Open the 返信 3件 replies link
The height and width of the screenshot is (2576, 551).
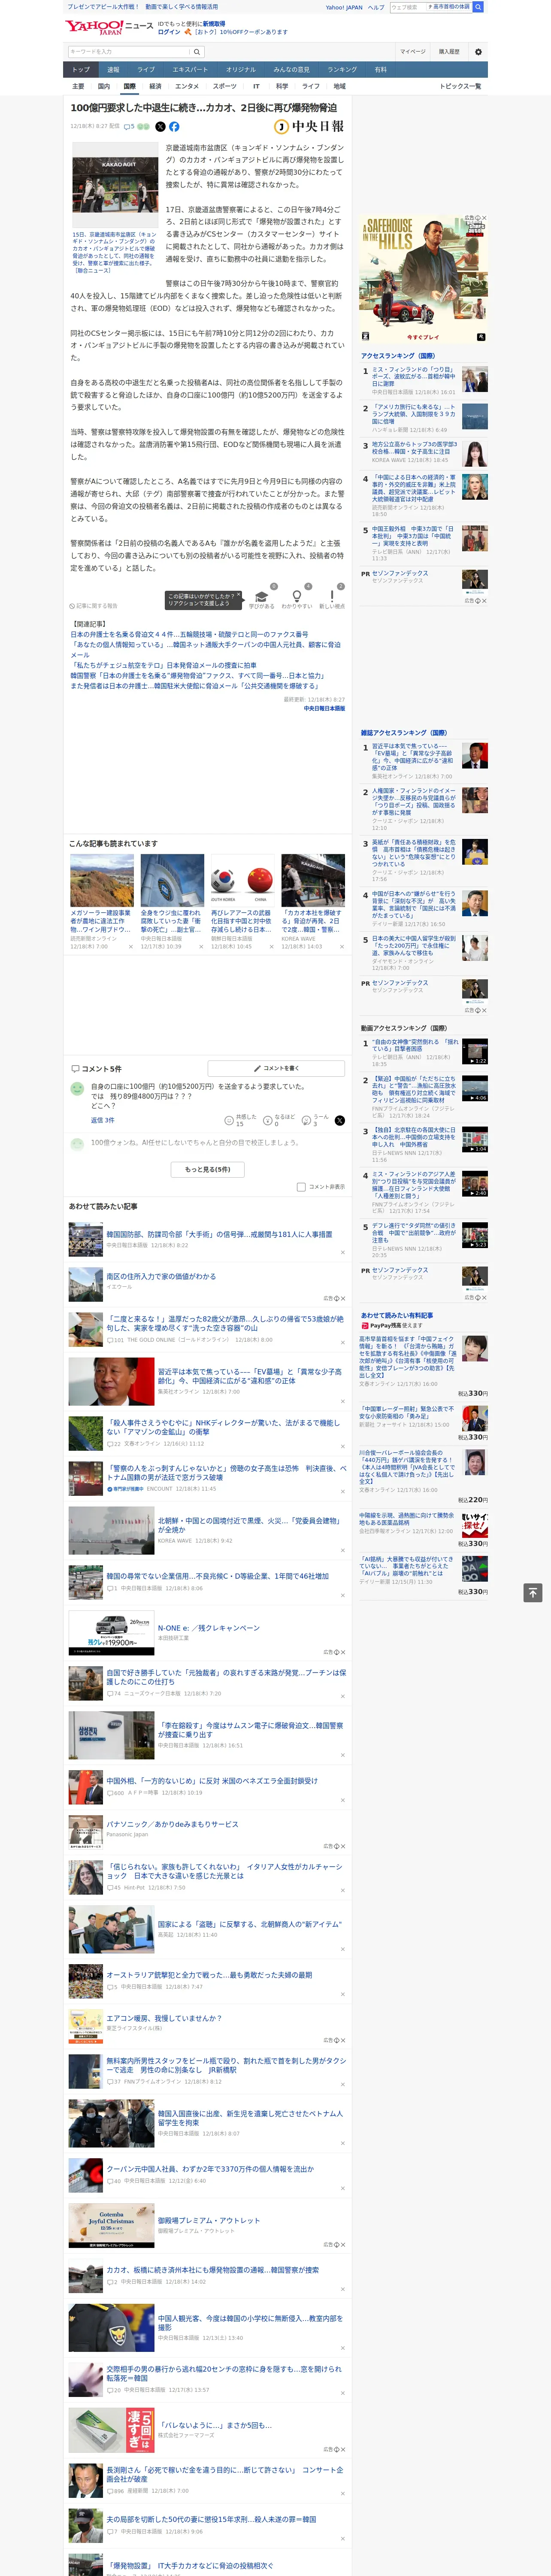103,1120
